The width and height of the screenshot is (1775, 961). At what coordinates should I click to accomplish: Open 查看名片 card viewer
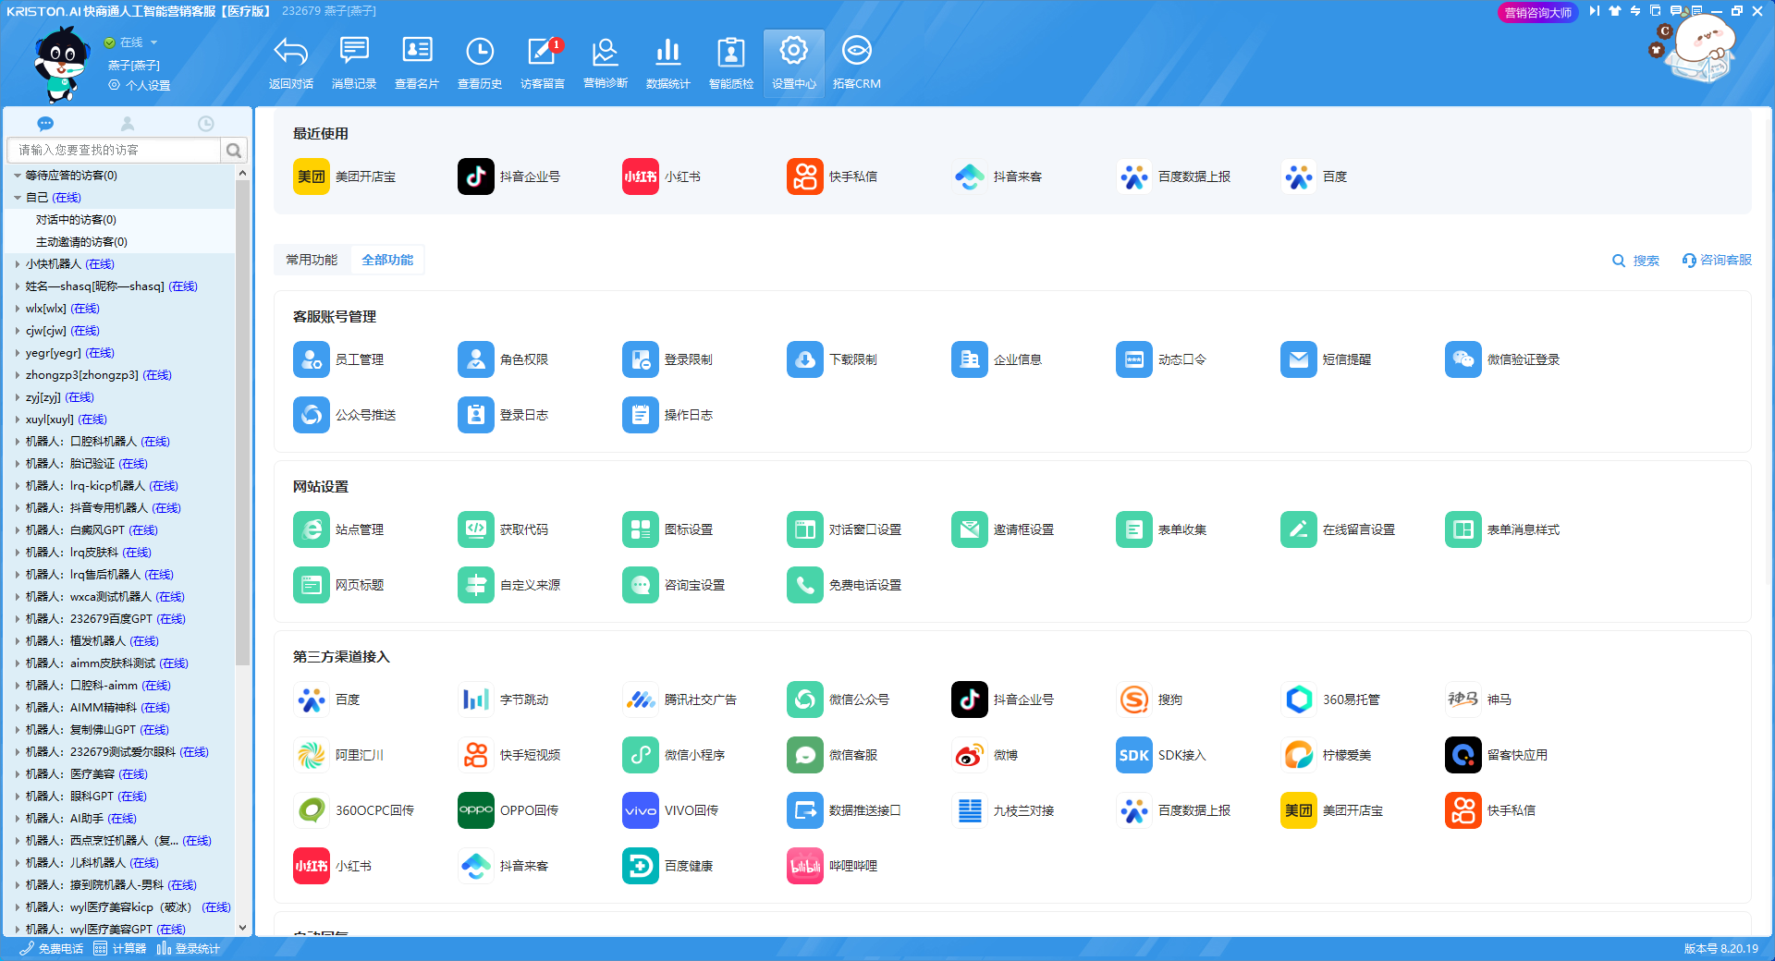tap(417, 63)
